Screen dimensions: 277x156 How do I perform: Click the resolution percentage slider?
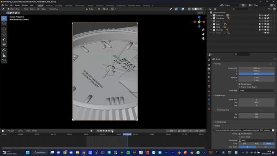click(x=257, y=74)
